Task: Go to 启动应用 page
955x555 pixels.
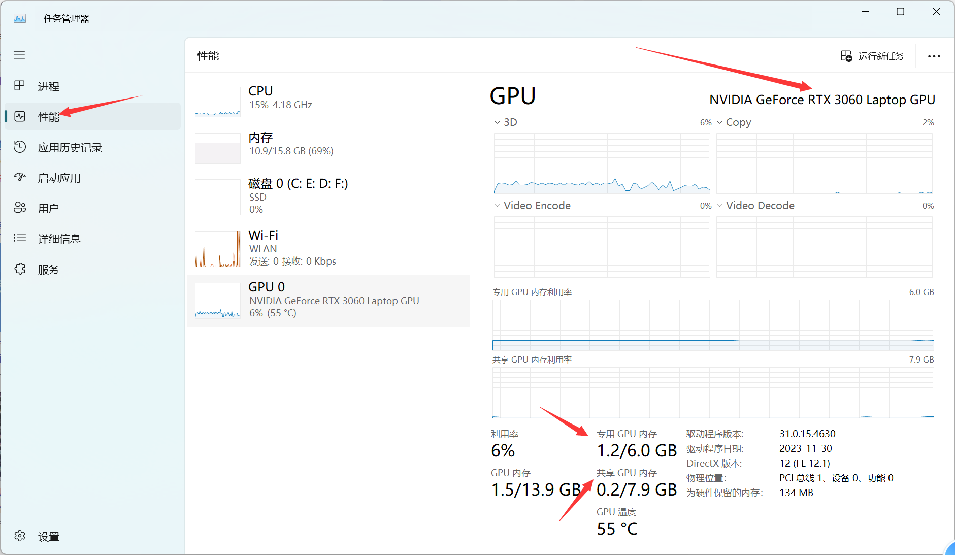Action: pos(93,178)
